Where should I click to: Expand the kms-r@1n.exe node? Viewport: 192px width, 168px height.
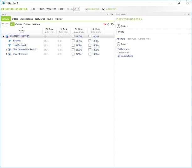pyautogui.click(x=7, y=54)
